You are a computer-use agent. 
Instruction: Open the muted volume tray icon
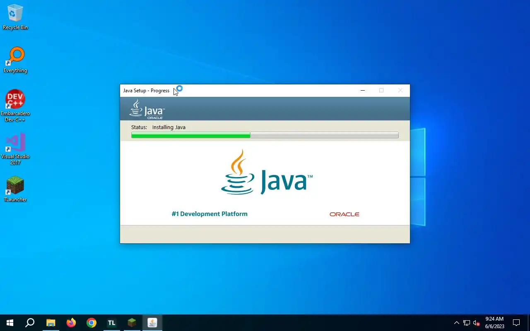[x=476, y=323]
